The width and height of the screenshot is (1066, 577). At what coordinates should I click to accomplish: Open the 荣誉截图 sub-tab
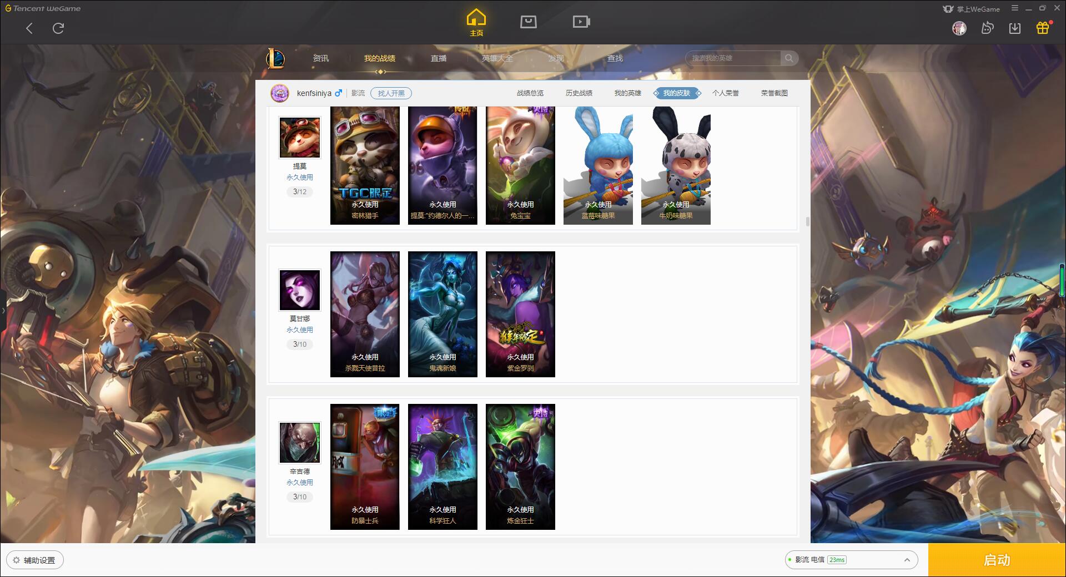775,93
